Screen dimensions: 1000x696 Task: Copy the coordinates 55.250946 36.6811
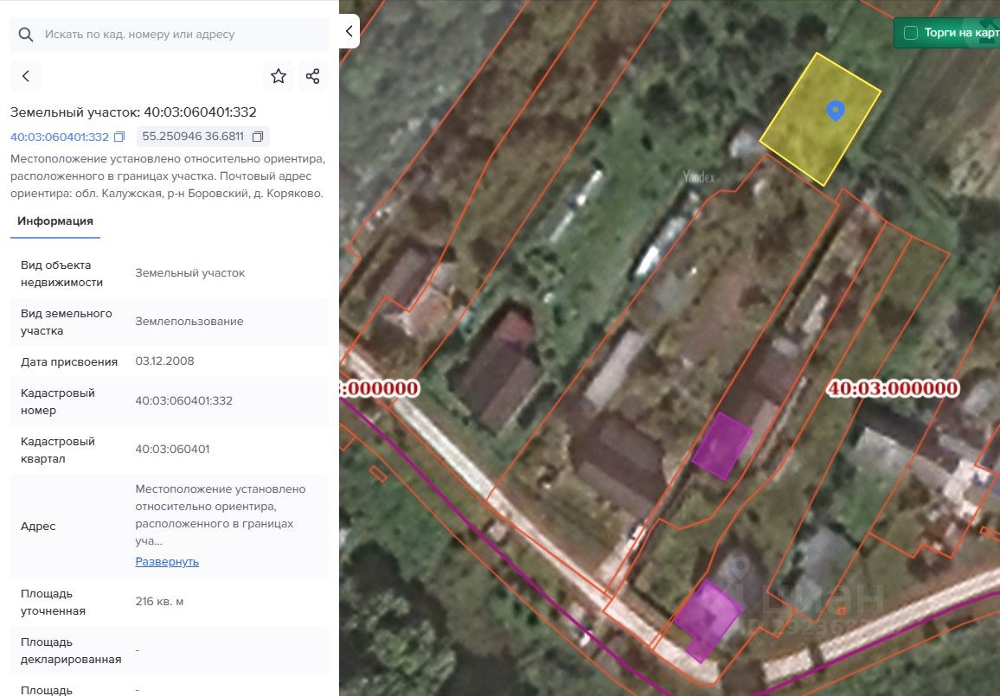pos(258,137)
